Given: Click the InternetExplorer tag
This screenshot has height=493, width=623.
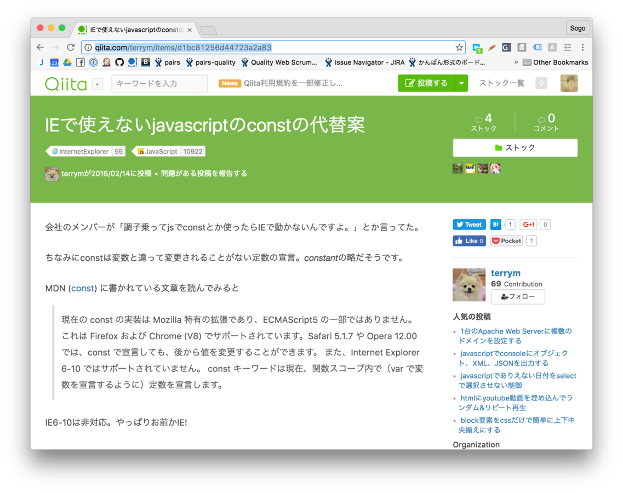Looking at the screenshot, I should coord(85,151).
